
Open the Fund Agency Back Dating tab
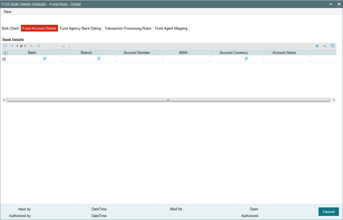[80, 28]
